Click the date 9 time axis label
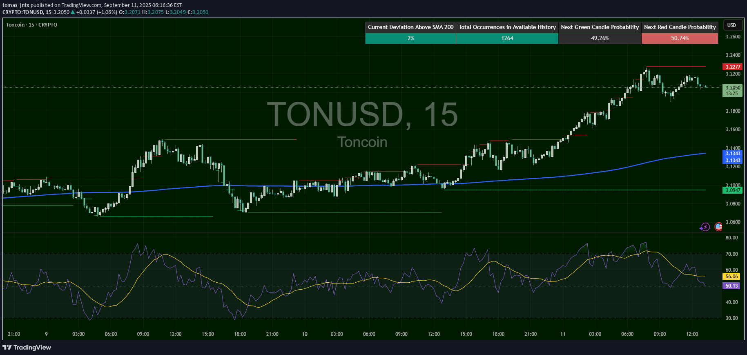Viewport: 747px width, 355px height. (x=46, y=334)
